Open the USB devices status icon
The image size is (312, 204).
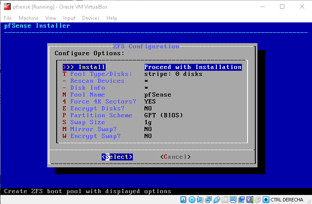click(216, 199)
